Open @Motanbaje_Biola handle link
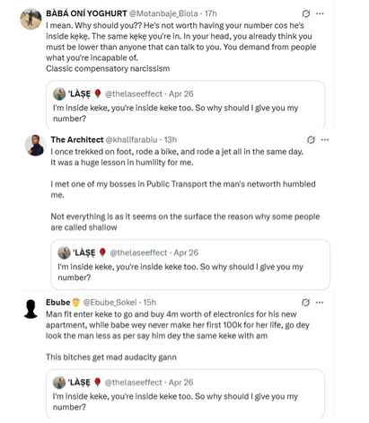Viewport: 369px width, 423px height. [x=163, y=13]
